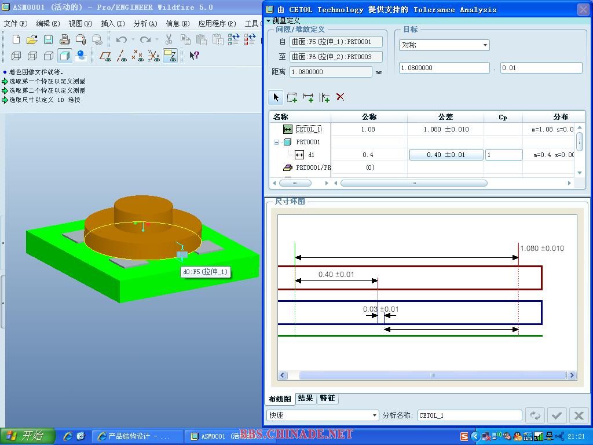Image resolution: width=593 pixels, height=445 pixels.
Task: Click the target value field 1.0800000
Action: click(x=444, y=68)
